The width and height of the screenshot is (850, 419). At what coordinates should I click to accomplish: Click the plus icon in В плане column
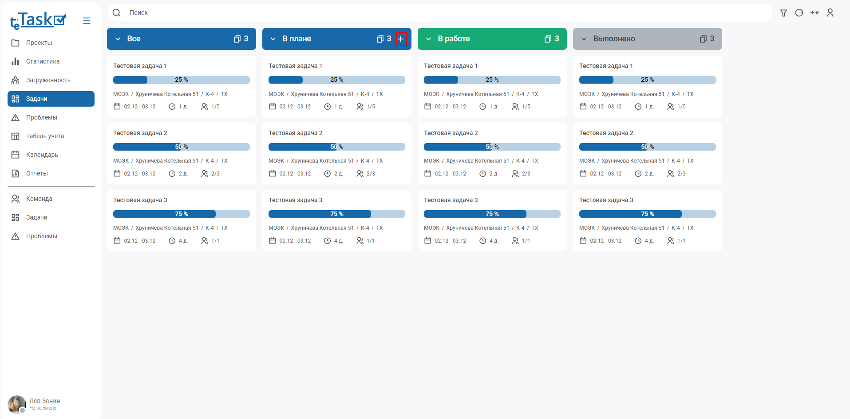pos(401,39)
